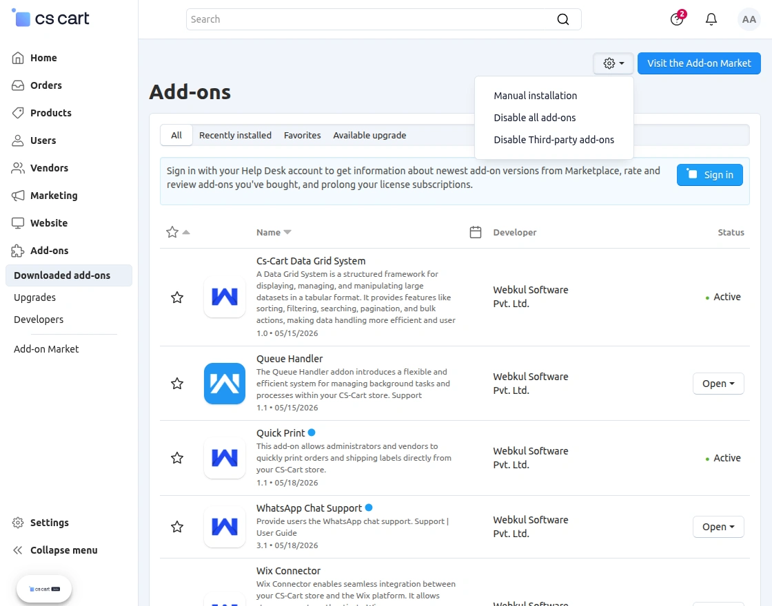Click the small CS-Cart widget at bottom left
The width and height of the screenshot is (772, 606).
tap(44, 589)
